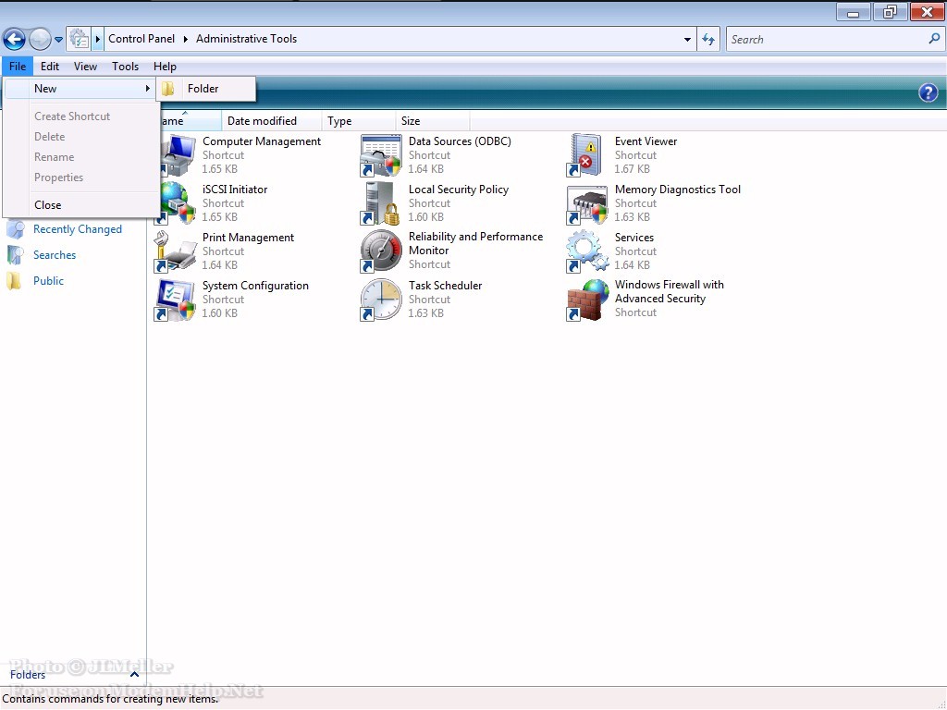
Task: Click the Refresh button beside the address bar
Action: click(x=708, y=39)
